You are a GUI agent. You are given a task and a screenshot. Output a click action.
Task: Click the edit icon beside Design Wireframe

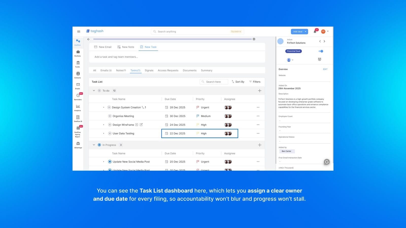tap(141, 125)
